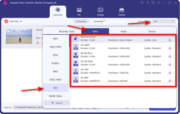Click Resolution: 640x480 text
The width and height of the screenshot is (180, 114).
point(118,81)
